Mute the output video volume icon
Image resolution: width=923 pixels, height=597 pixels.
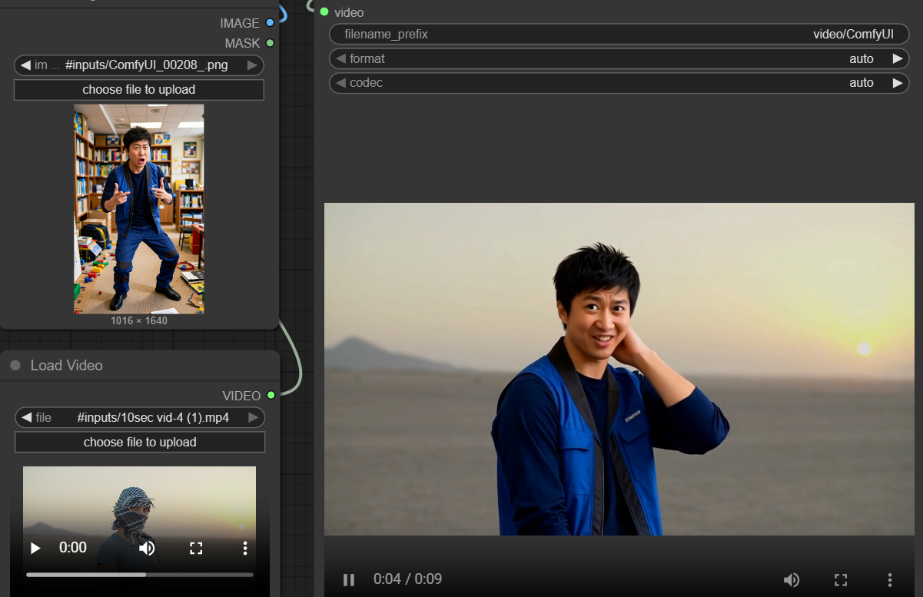(x=791, y=579)
